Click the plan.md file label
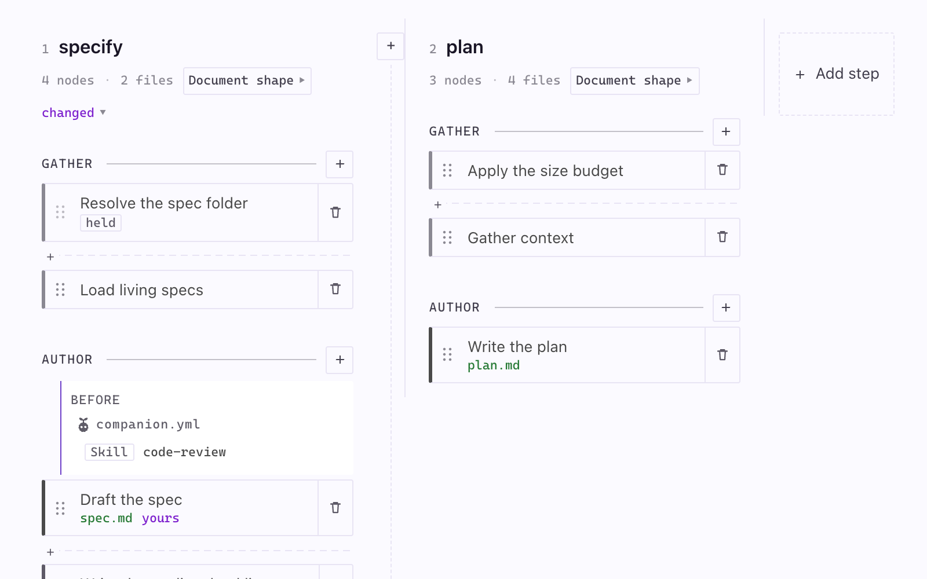Viewport: 927px width, 579px height. (494, 365)
